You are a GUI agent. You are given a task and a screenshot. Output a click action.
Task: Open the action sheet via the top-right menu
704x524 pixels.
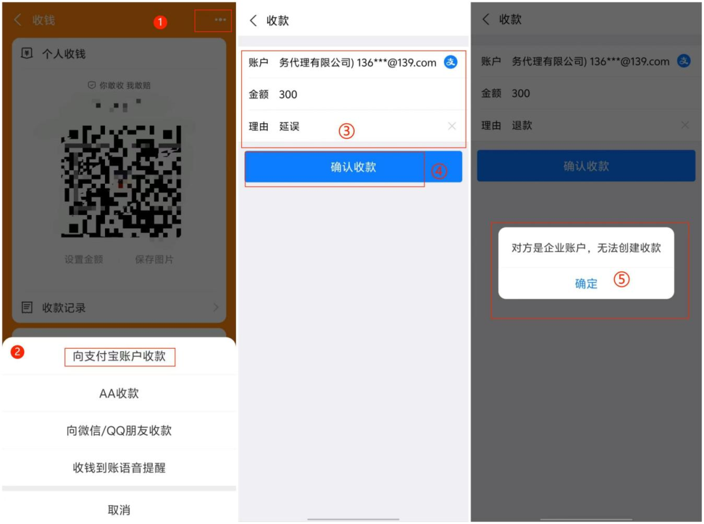215,20
